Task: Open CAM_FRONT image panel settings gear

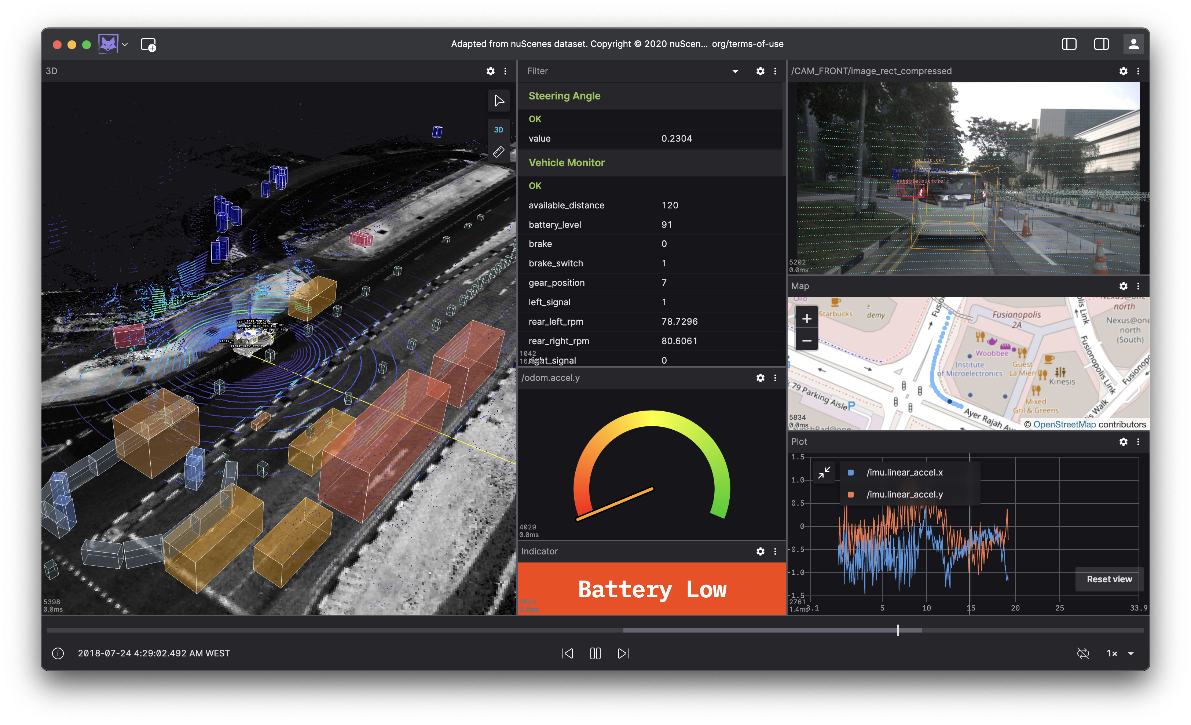Action: 1123,71
